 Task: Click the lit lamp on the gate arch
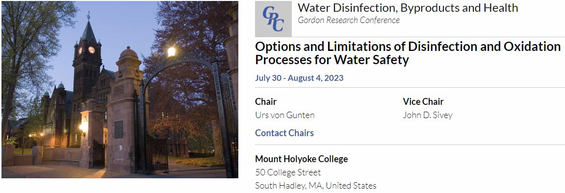(x=172, y=51)
